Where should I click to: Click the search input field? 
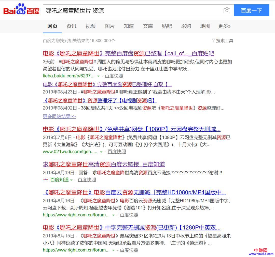tap(132, 10)
